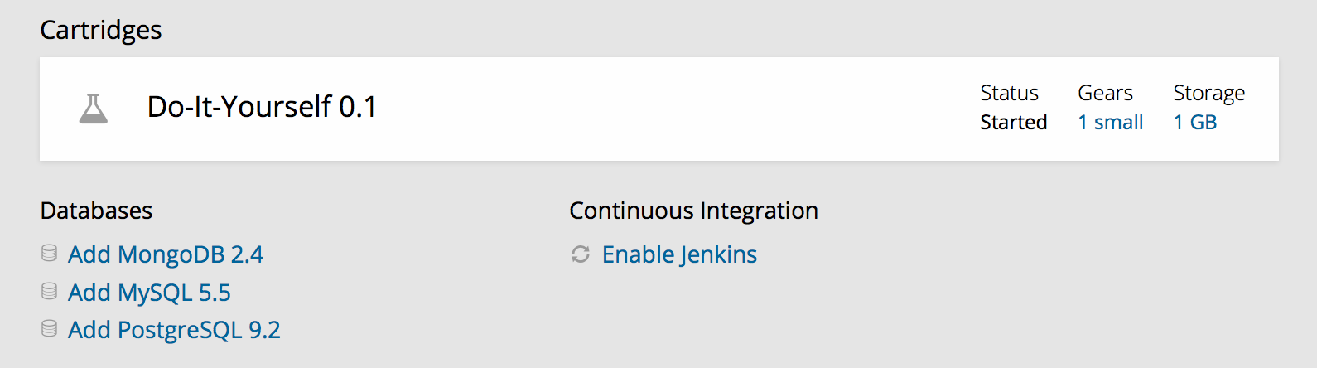Click the flask icon beside Do-It-Yourself
1317x368 pixels.
click(x=94, y=109)
